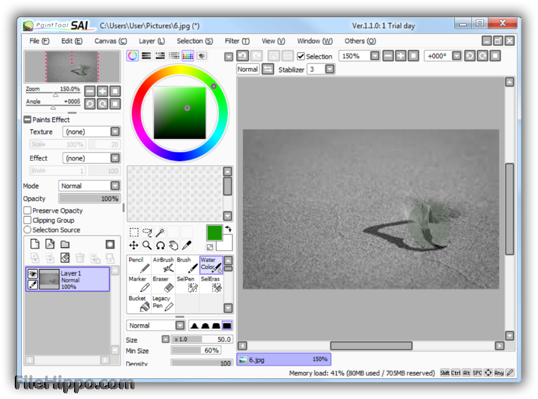Open the Stabilizer value dropdown
The height and width of the screenshot is (399, 538).
point(329,69)
